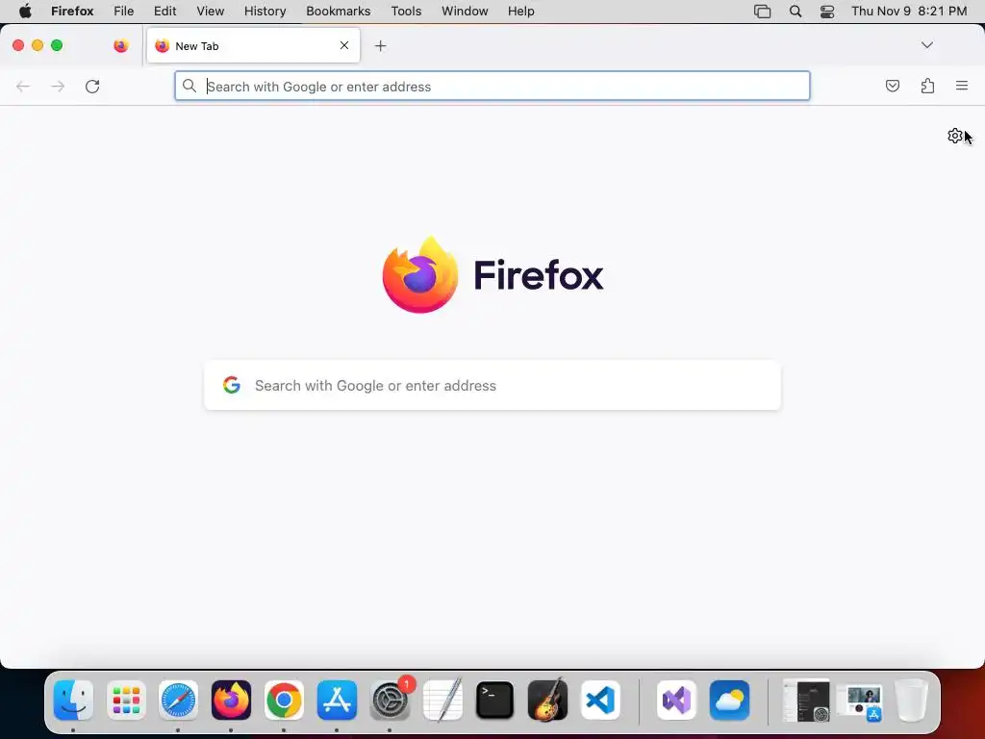Open the History menu
The image size is (985, 739).
pyautogui.click(x=265, y=12)
